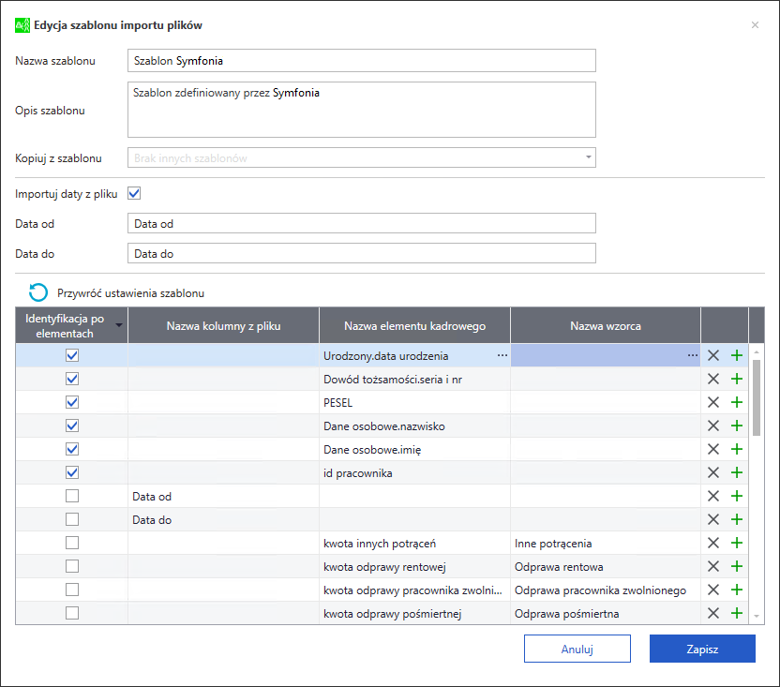Click the Nazwa wzorca column header
The image size is (780, 687).
606,326
